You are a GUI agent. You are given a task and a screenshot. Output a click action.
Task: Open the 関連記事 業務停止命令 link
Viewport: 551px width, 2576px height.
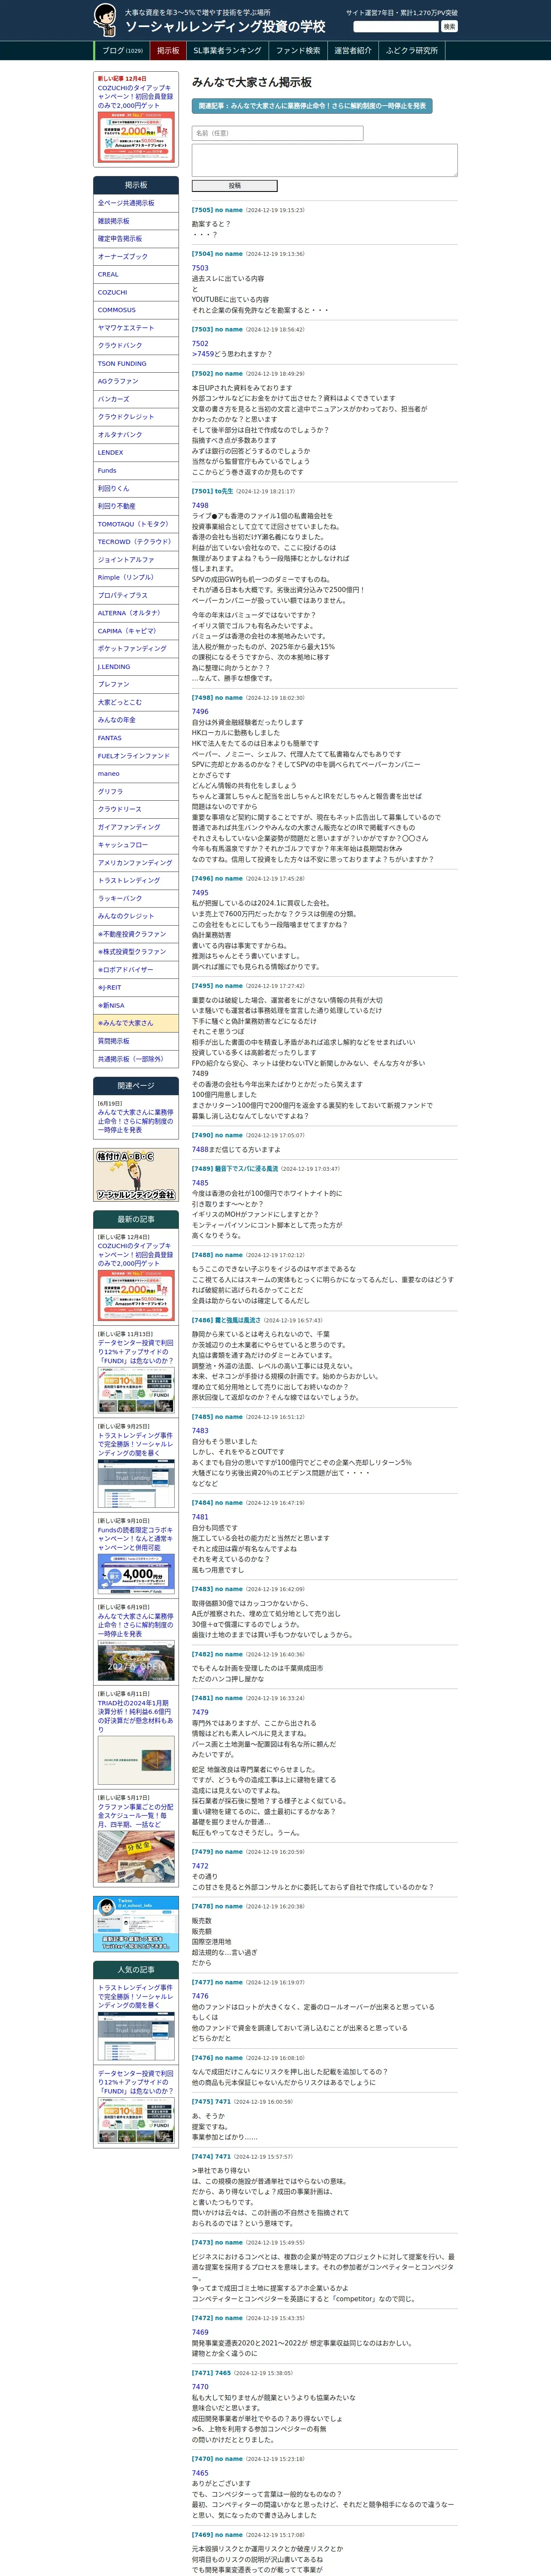[311, 106]
